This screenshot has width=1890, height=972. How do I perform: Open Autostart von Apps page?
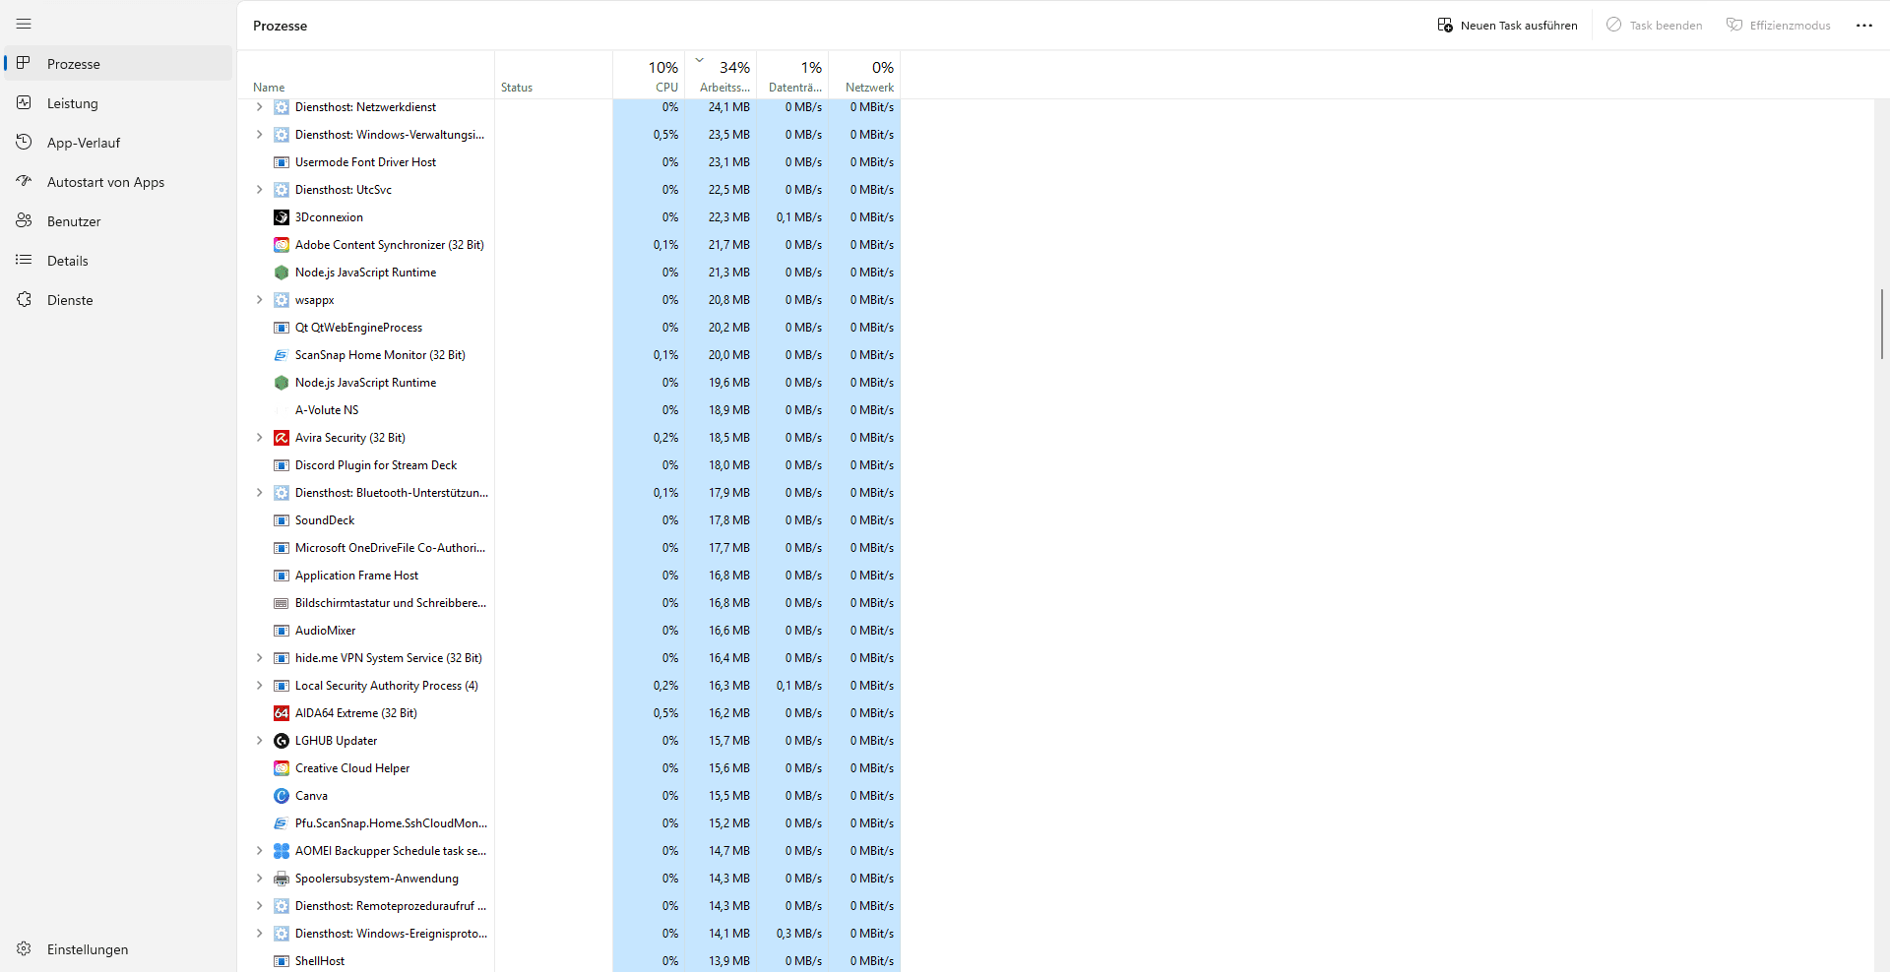click(118, 182)
